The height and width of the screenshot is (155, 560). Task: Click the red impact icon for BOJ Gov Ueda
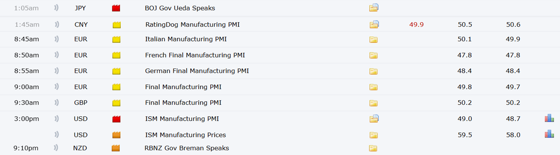116,8
